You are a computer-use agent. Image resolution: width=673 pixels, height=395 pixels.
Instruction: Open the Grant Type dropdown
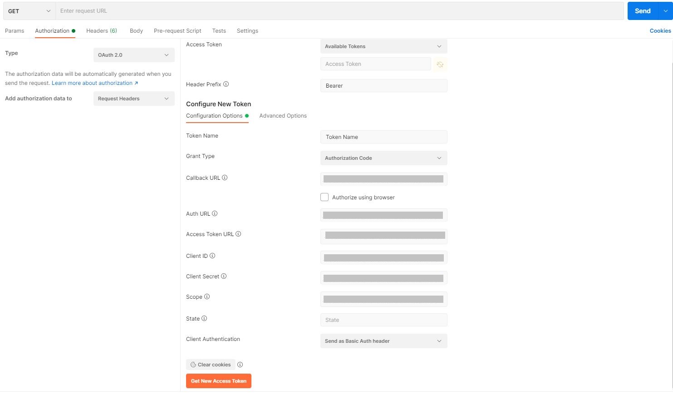tap(383, 158)
